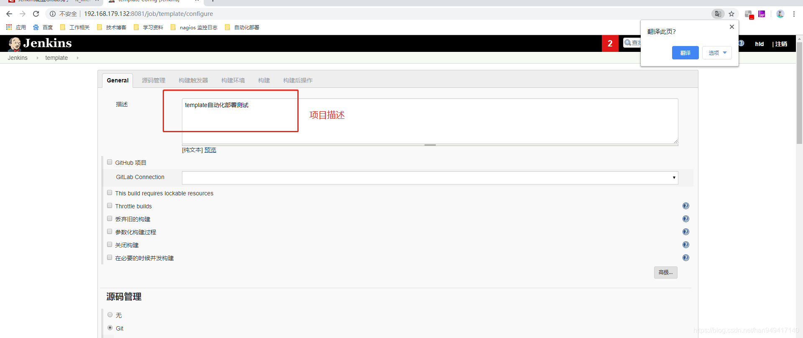The height and width of the screenshot is (338, 803).
Task: Switch to the 源码管理 tab
Action: (153, 80)
